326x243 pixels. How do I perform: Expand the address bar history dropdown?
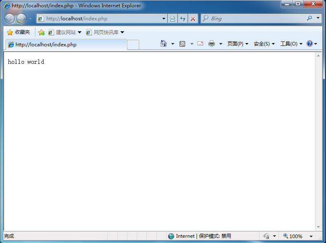164,18
